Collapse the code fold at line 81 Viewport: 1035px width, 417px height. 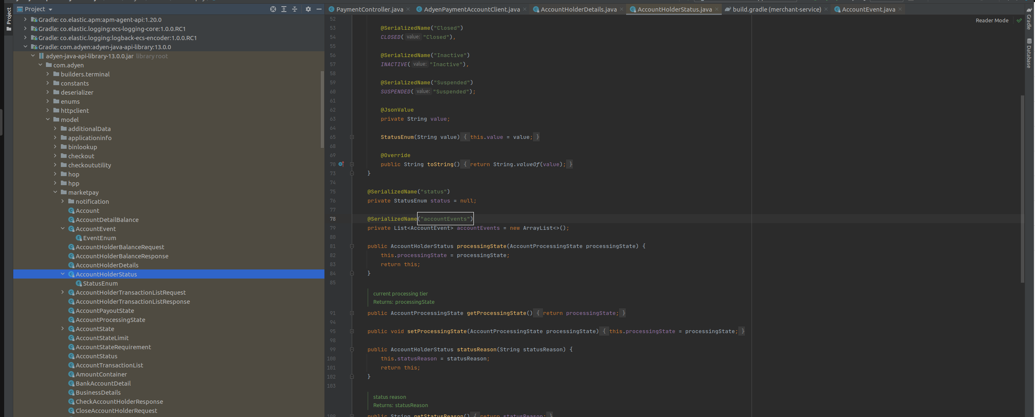(x=352, y=246)
